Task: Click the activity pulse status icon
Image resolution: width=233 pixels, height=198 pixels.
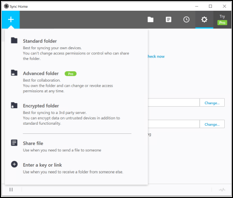Action: point(222,190)
